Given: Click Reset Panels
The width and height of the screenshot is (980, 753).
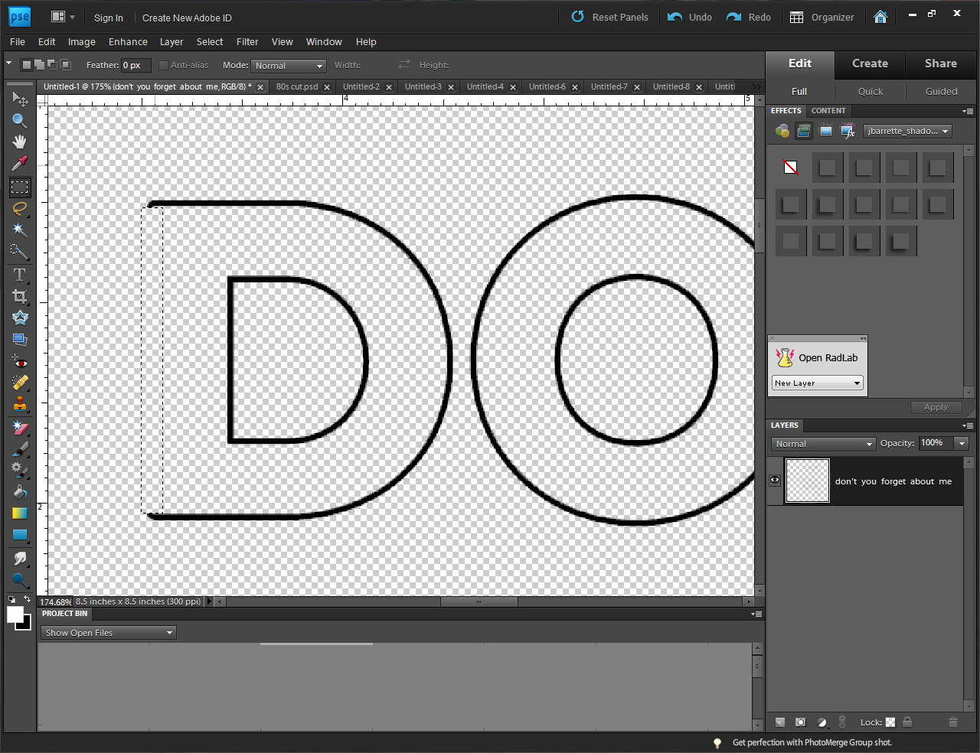Looking at the screenshot, I should click(610, 18).
